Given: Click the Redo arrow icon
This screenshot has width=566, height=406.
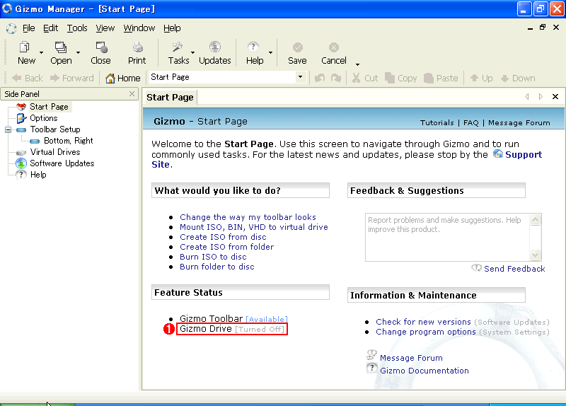Looking at the screenshot, I should tap(336, 78).
